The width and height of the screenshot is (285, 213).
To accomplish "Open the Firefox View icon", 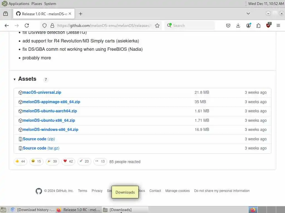I will (x=6, y=14).
